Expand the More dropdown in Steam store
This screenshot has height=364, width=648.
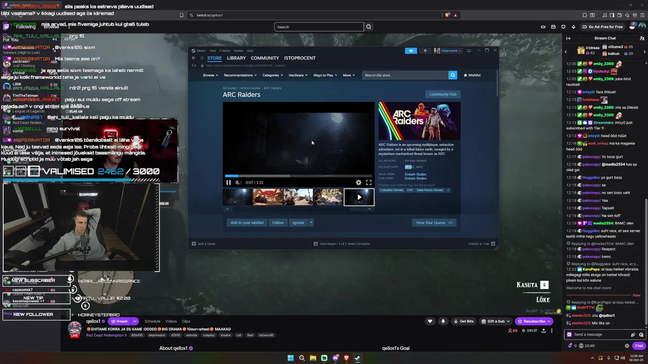pos(349,75)
